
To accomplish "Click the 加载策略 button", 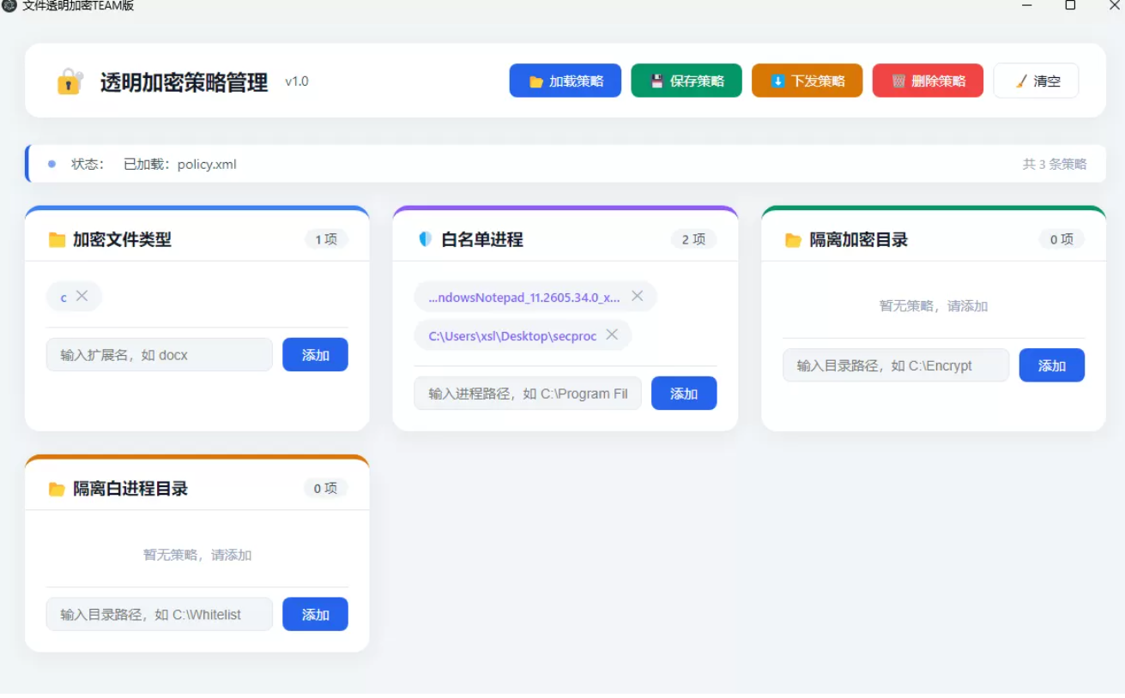I will coord(566,81).
